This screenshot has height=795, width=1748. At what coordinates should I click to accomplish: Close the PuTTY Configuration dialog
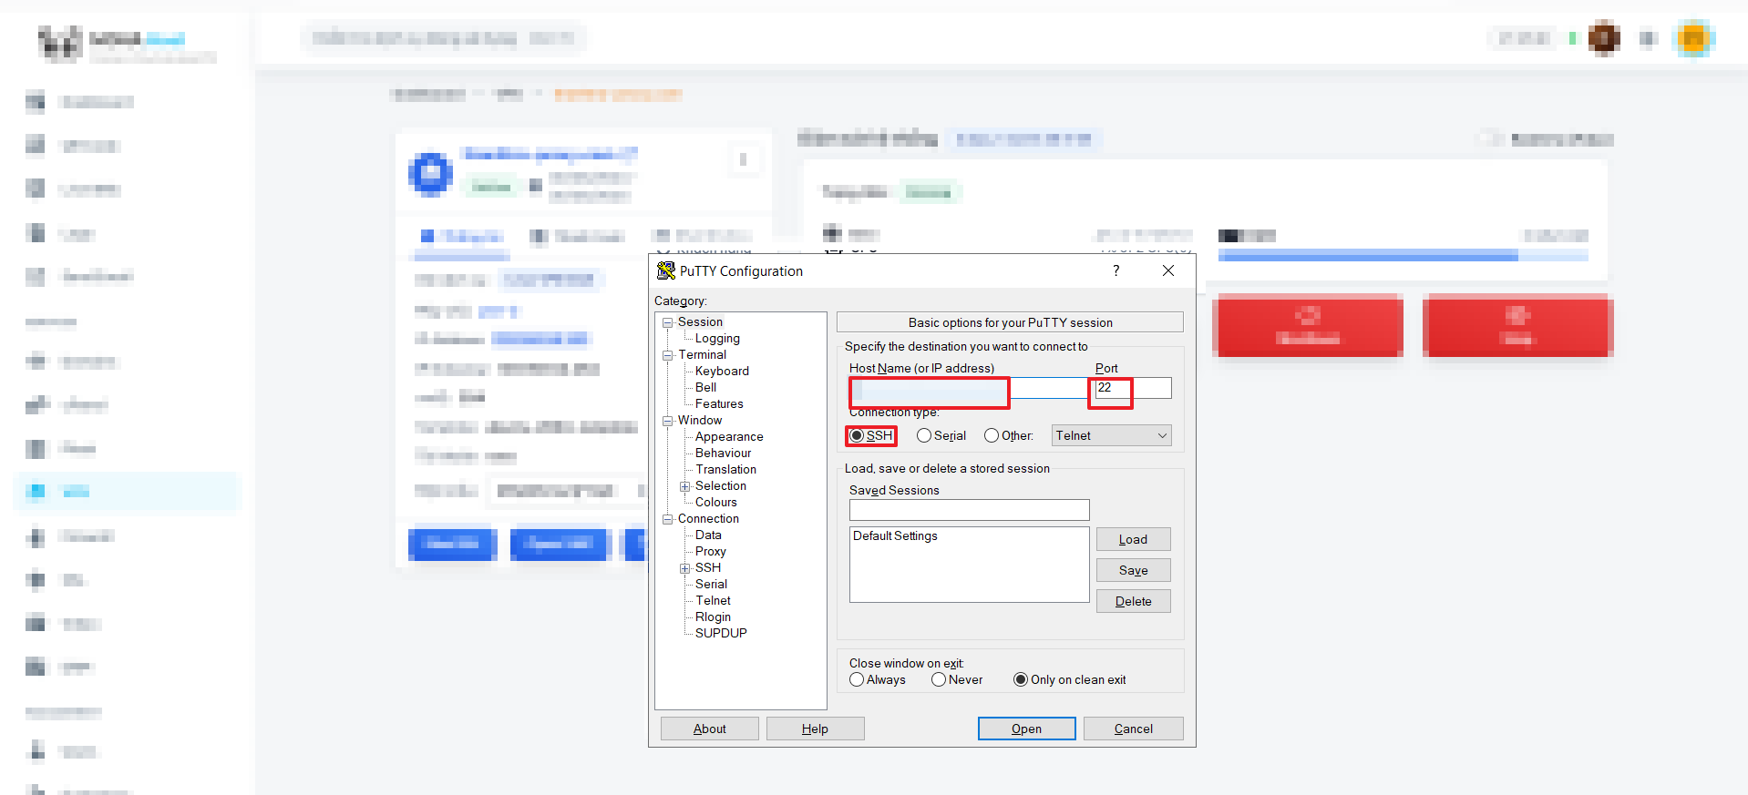pos(1168,270)
